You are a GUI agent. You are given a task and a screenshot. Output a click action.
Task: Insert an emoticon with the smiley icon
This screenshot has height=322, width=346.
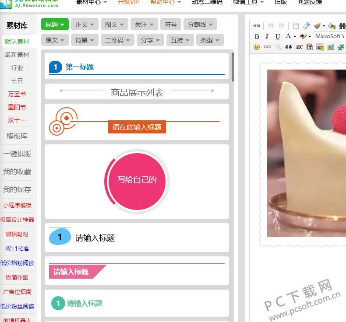coord(257,47)
